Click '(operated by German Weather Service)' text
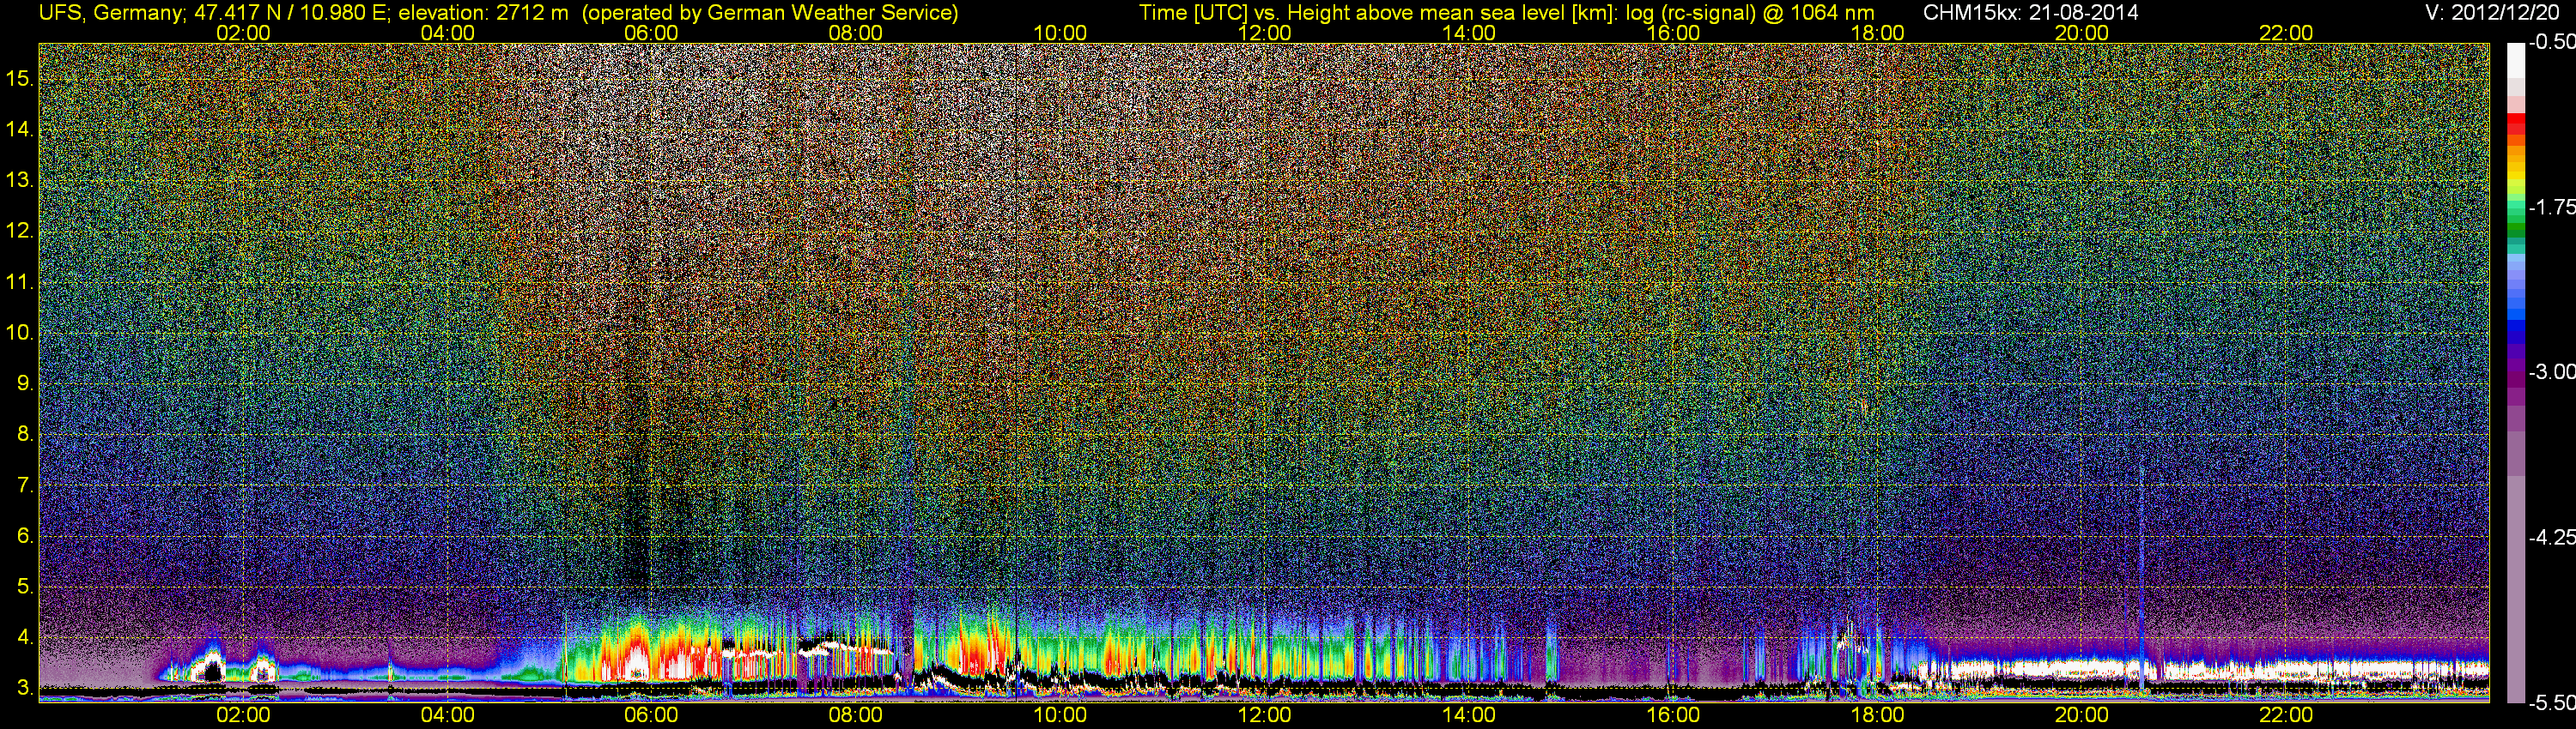Image resolution: width=2576 pixels, height=729 pixels. (x=770, y=13)
